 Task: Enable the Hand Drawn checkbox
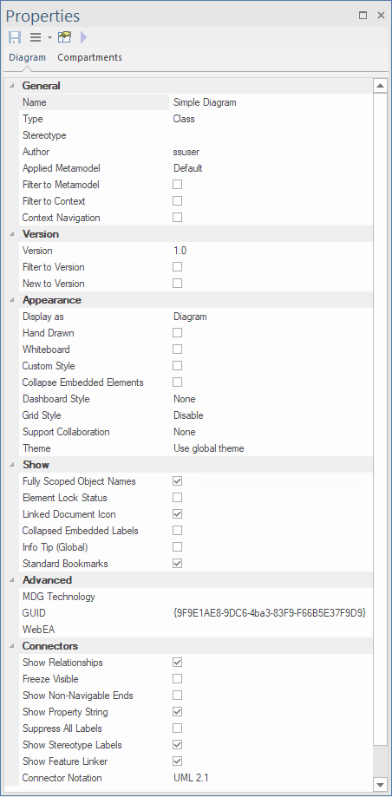(x=178, y=333)
